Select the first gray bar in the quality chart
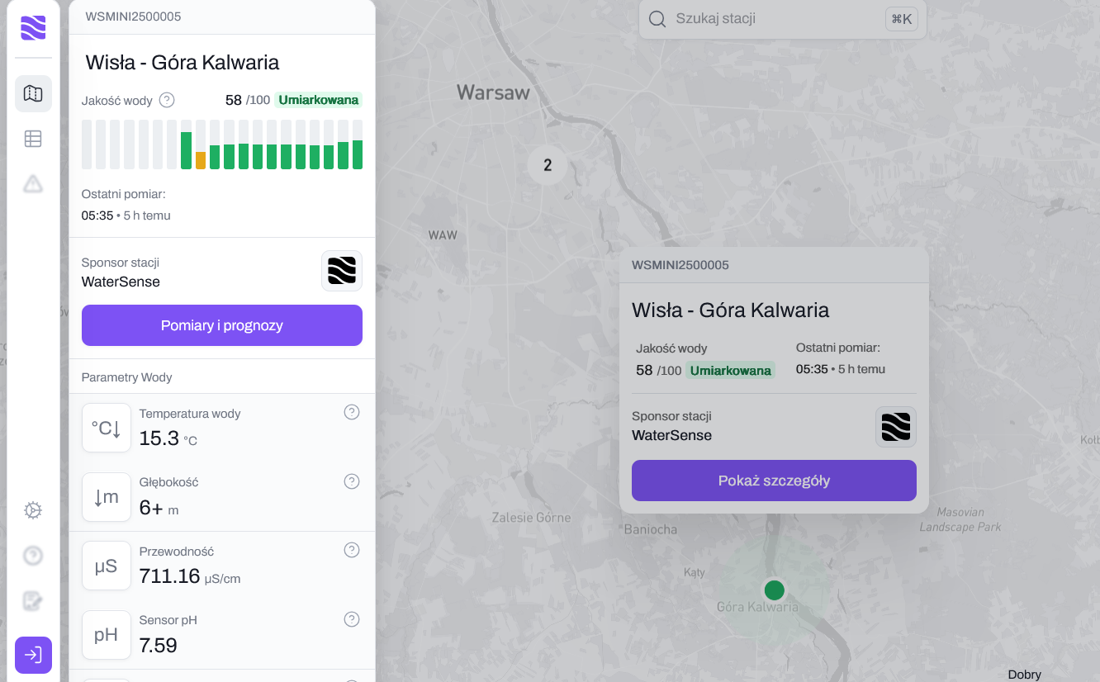This screenshot has width=1100, height=682. click(x=87, y=144)
